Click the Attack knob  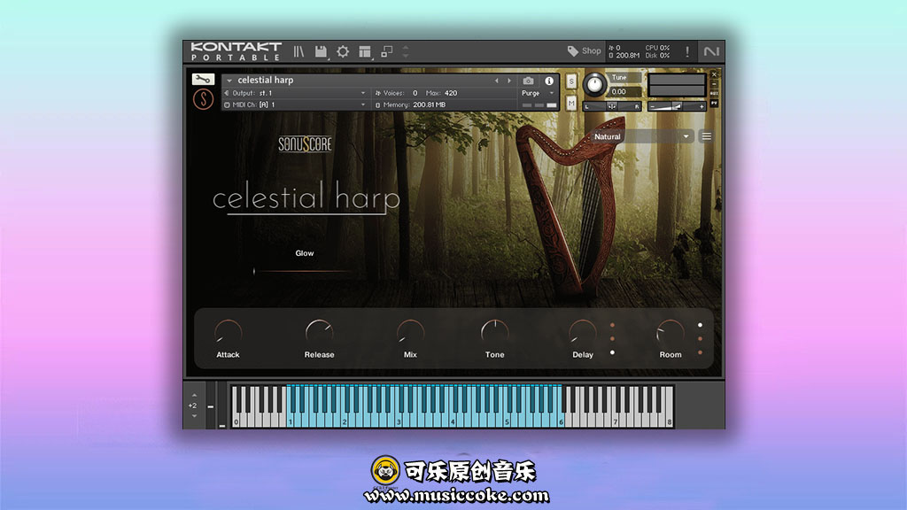coord(228,333)
